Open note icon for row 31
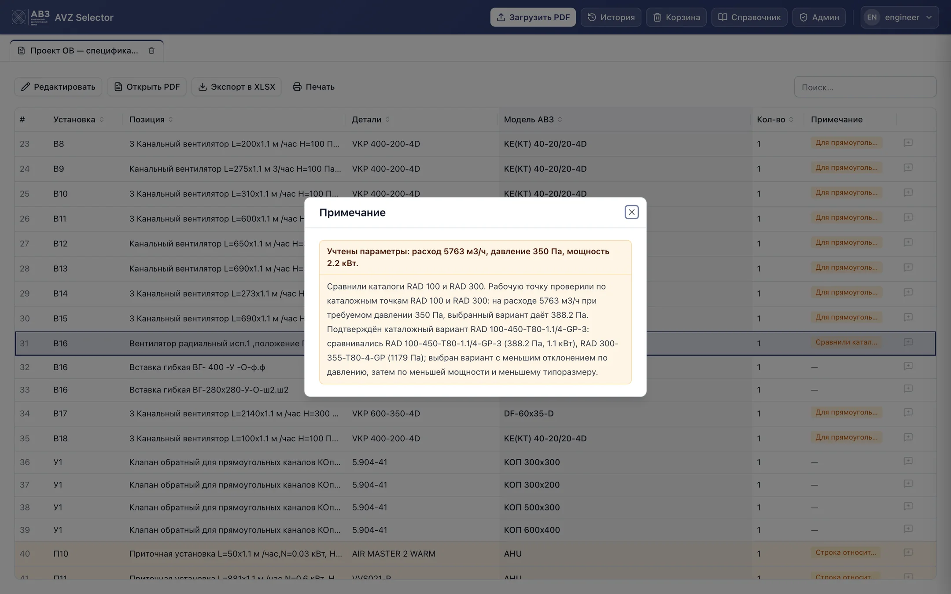951x594 pixels. 908,342
